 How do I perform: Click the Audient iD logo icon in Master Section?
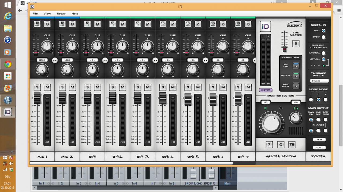[x=265, y=26]
